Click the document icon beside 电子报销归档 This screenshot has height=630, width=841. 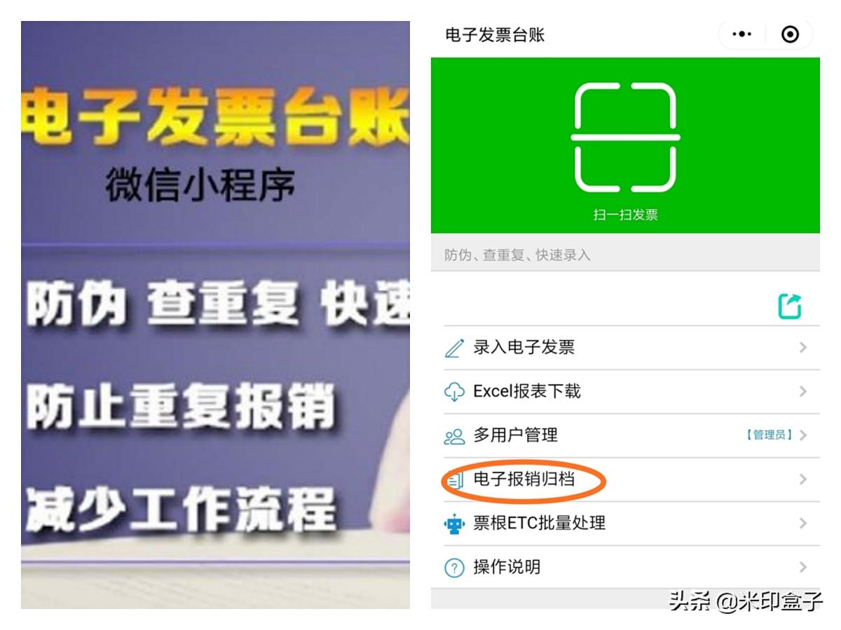click(x=454, y=479)
